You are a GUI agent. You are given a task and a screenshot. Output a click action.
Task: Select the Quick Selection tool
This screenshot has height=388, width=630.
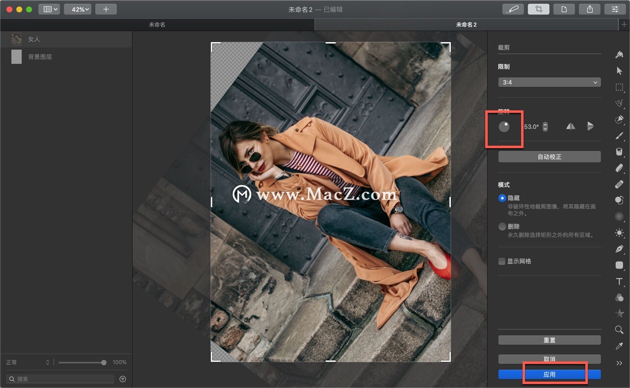pos(619,119)
